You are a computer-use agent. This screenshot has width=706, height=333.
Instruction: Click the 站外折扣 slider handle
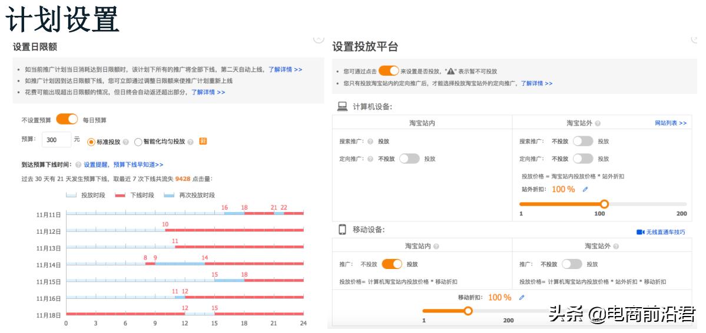[604, 204]
